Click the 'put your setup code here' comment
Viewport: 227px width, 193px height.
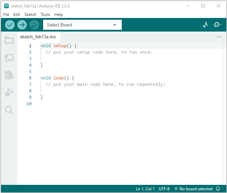(x=99, y=52)
